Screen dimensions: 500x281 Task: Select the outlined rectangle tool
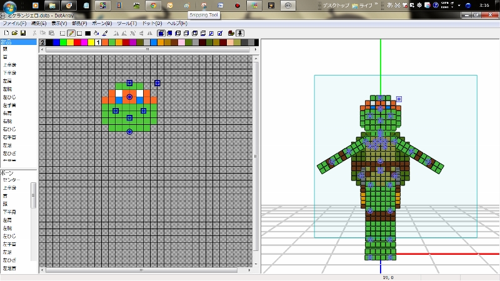click(79, 33)
